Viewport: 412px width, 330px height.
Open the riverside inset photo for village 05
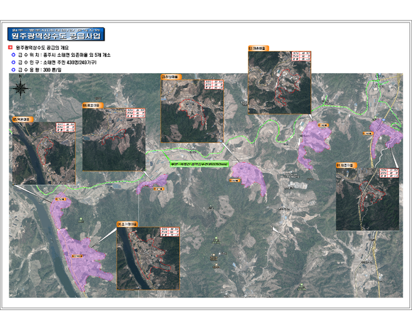pos(44,153)
